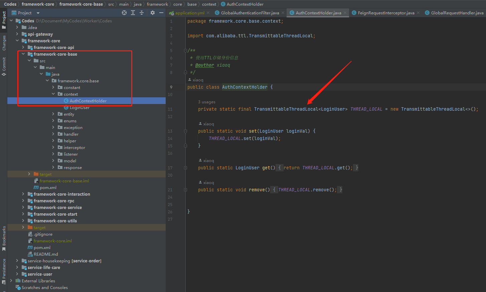Click the THREAD_LOCAL field declaration name
486x292 pixels.
click(366, 109)
